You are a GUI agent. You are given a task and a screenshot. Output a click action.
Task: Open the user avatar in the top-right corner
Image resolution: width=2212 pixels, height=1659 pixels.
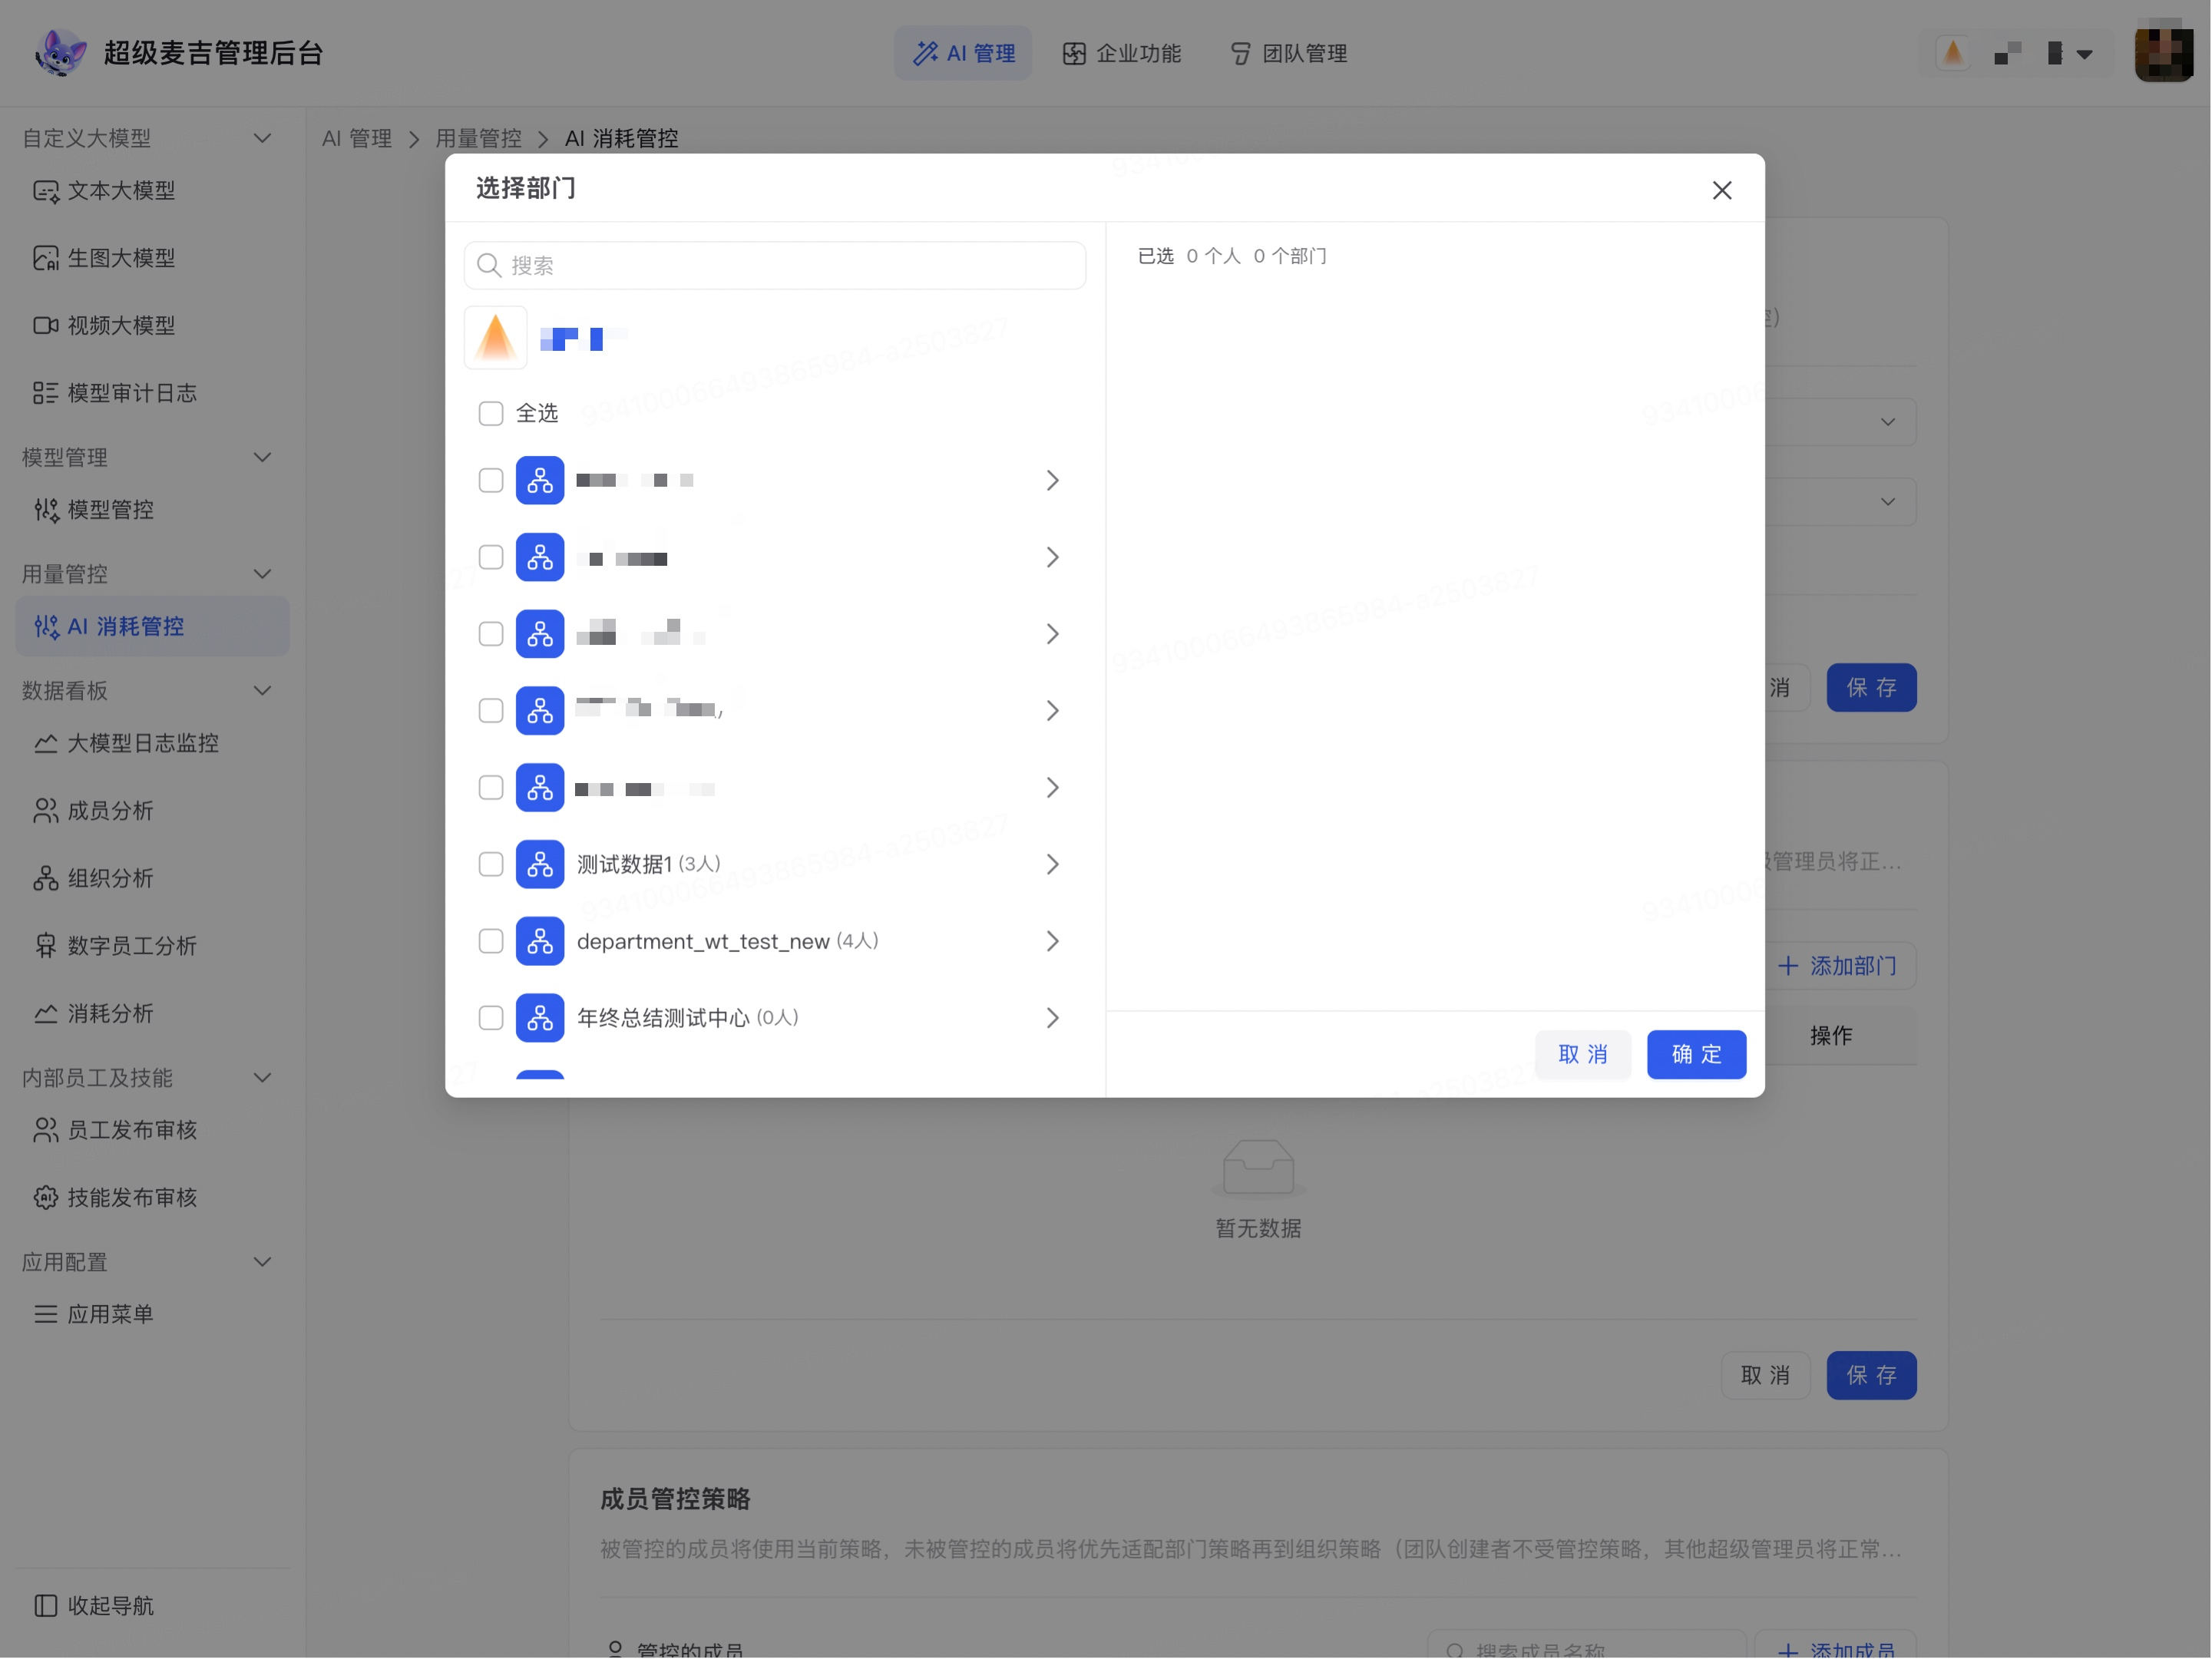(2163, 53)
